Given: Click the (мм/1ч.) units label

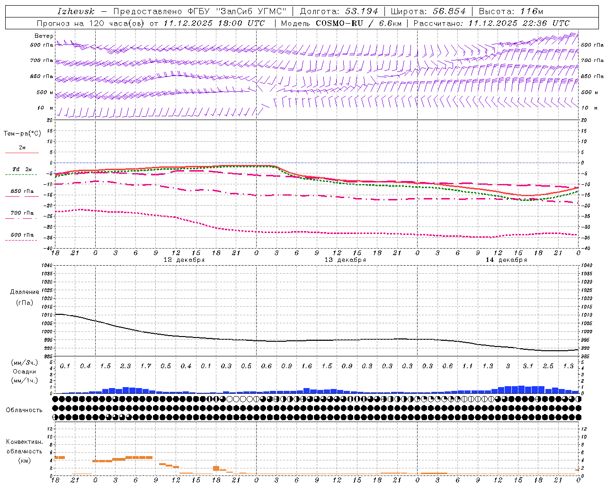Looking at the screenshot, I should point(24,380).
